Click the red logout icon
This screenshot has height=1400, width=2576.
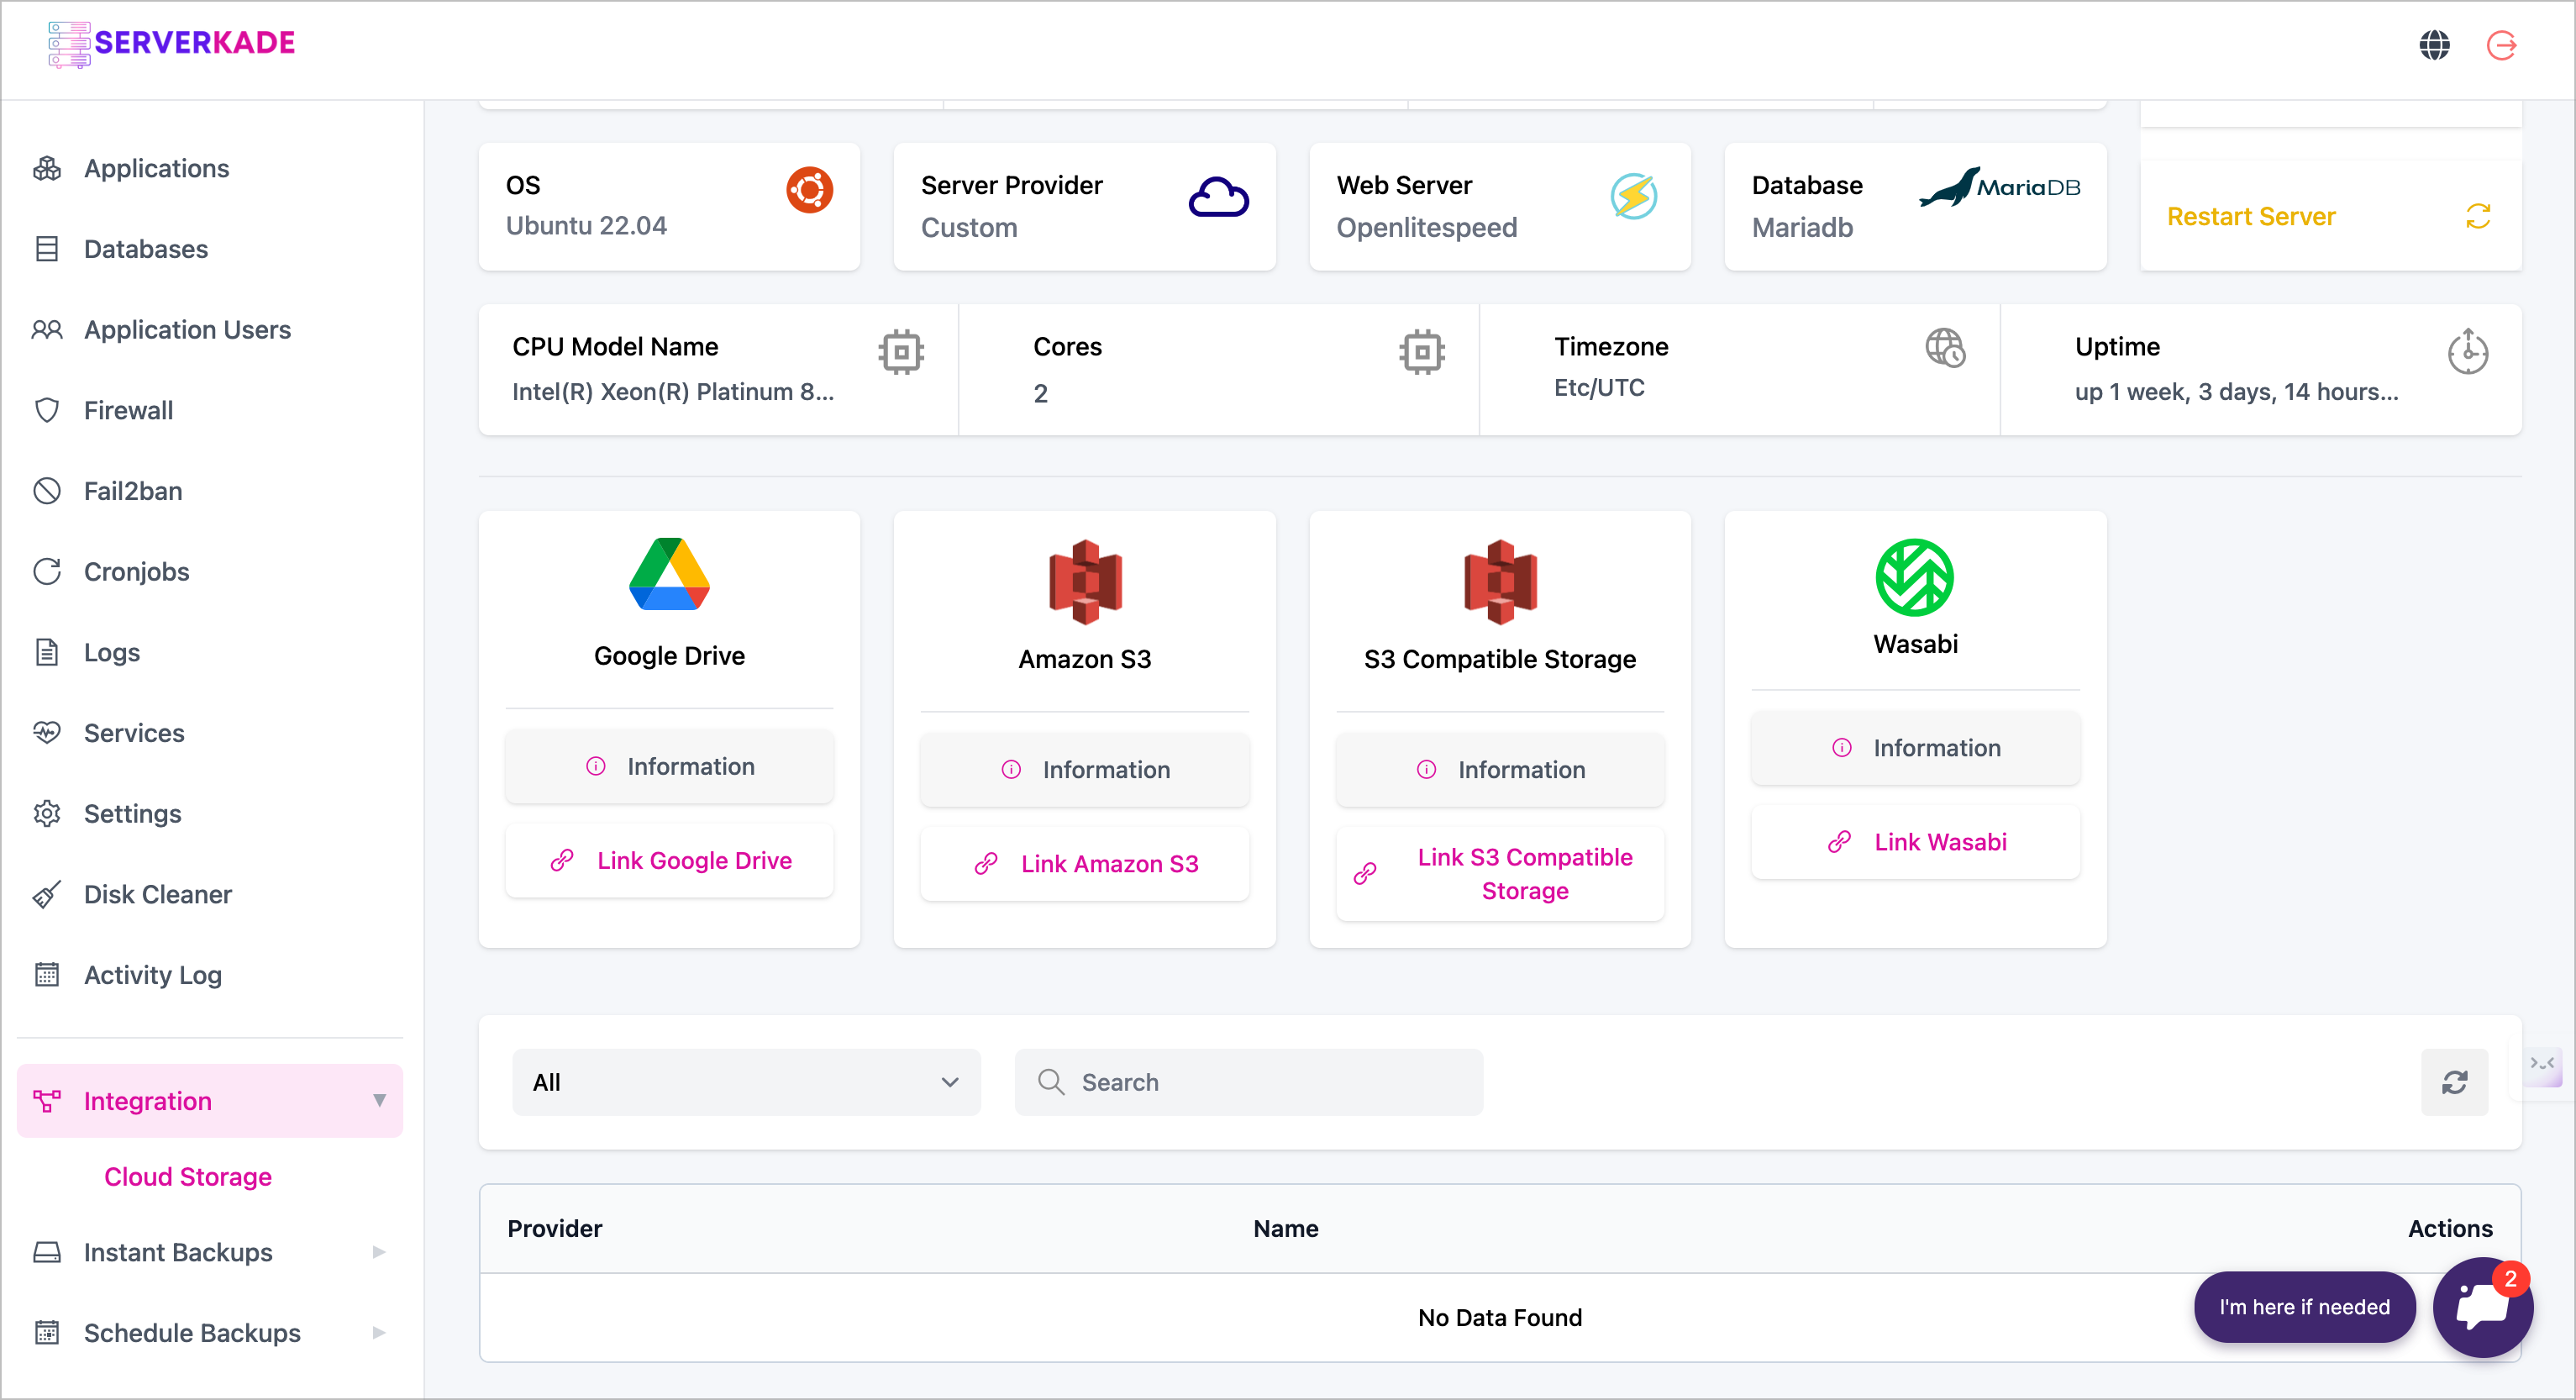2501,45
